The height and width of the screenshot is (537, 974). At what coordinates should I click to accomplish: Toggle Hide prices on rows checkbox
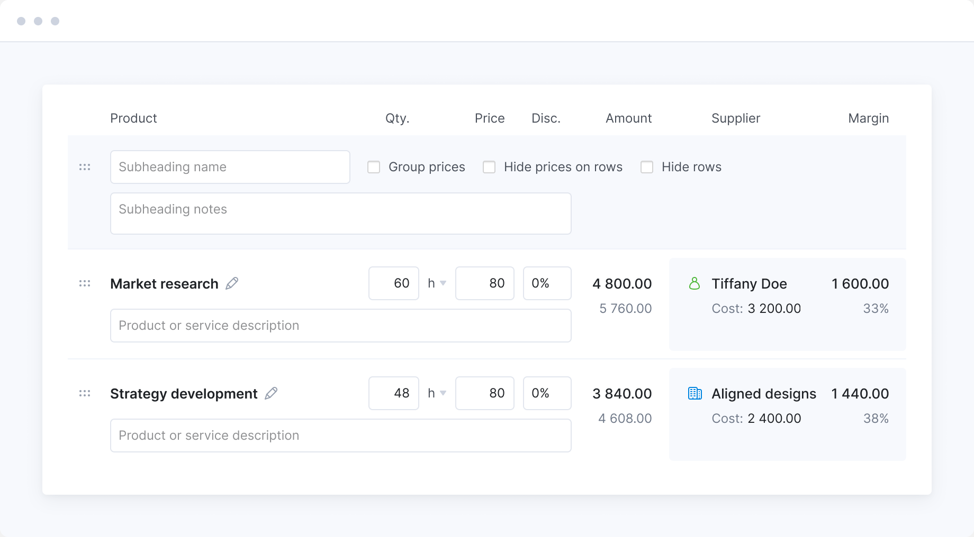[489, 167]
